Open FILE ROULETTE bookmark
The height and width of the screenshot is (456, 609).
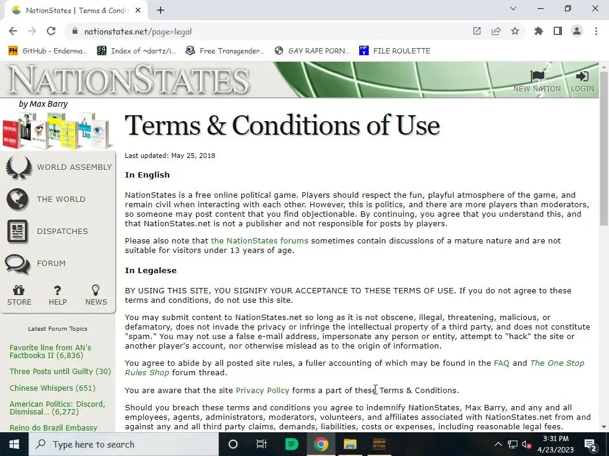[x=395, y=51]
